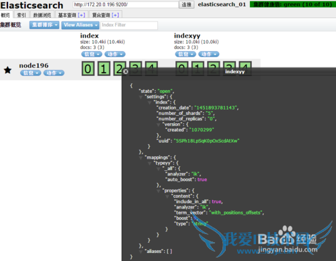
Task: Click the Index Filter field
Action: [x=129, y=25]
